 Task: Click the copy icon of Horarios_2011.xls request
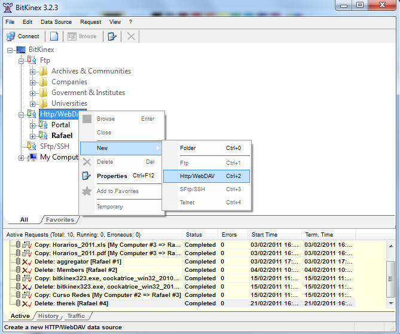tap(27, 245)
